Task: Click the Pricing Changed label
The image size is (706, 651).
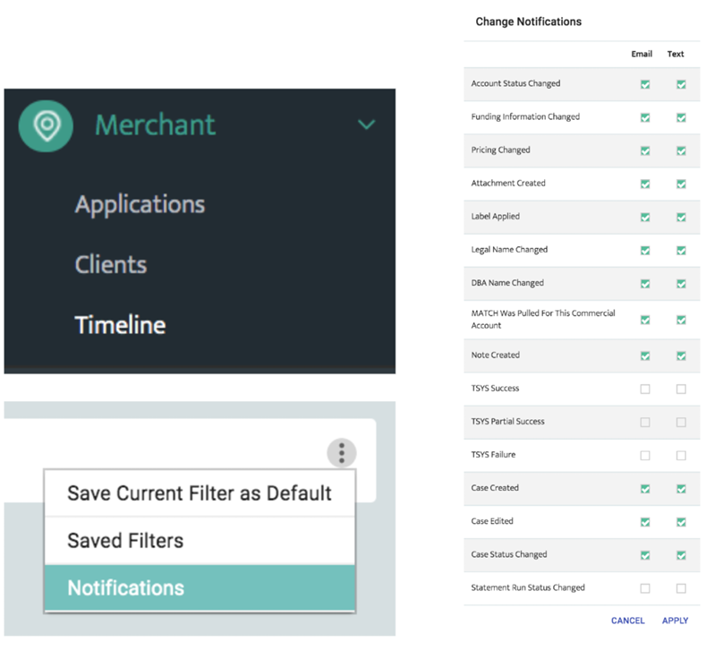Action: coord(501,150)
